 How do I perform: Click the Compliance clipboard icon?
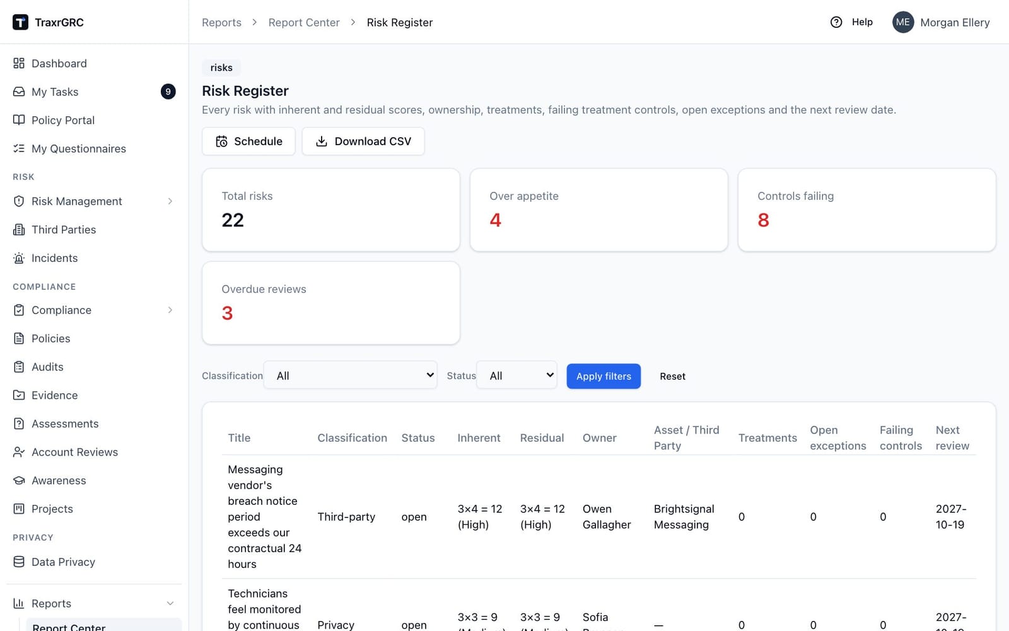click(19, 310)
